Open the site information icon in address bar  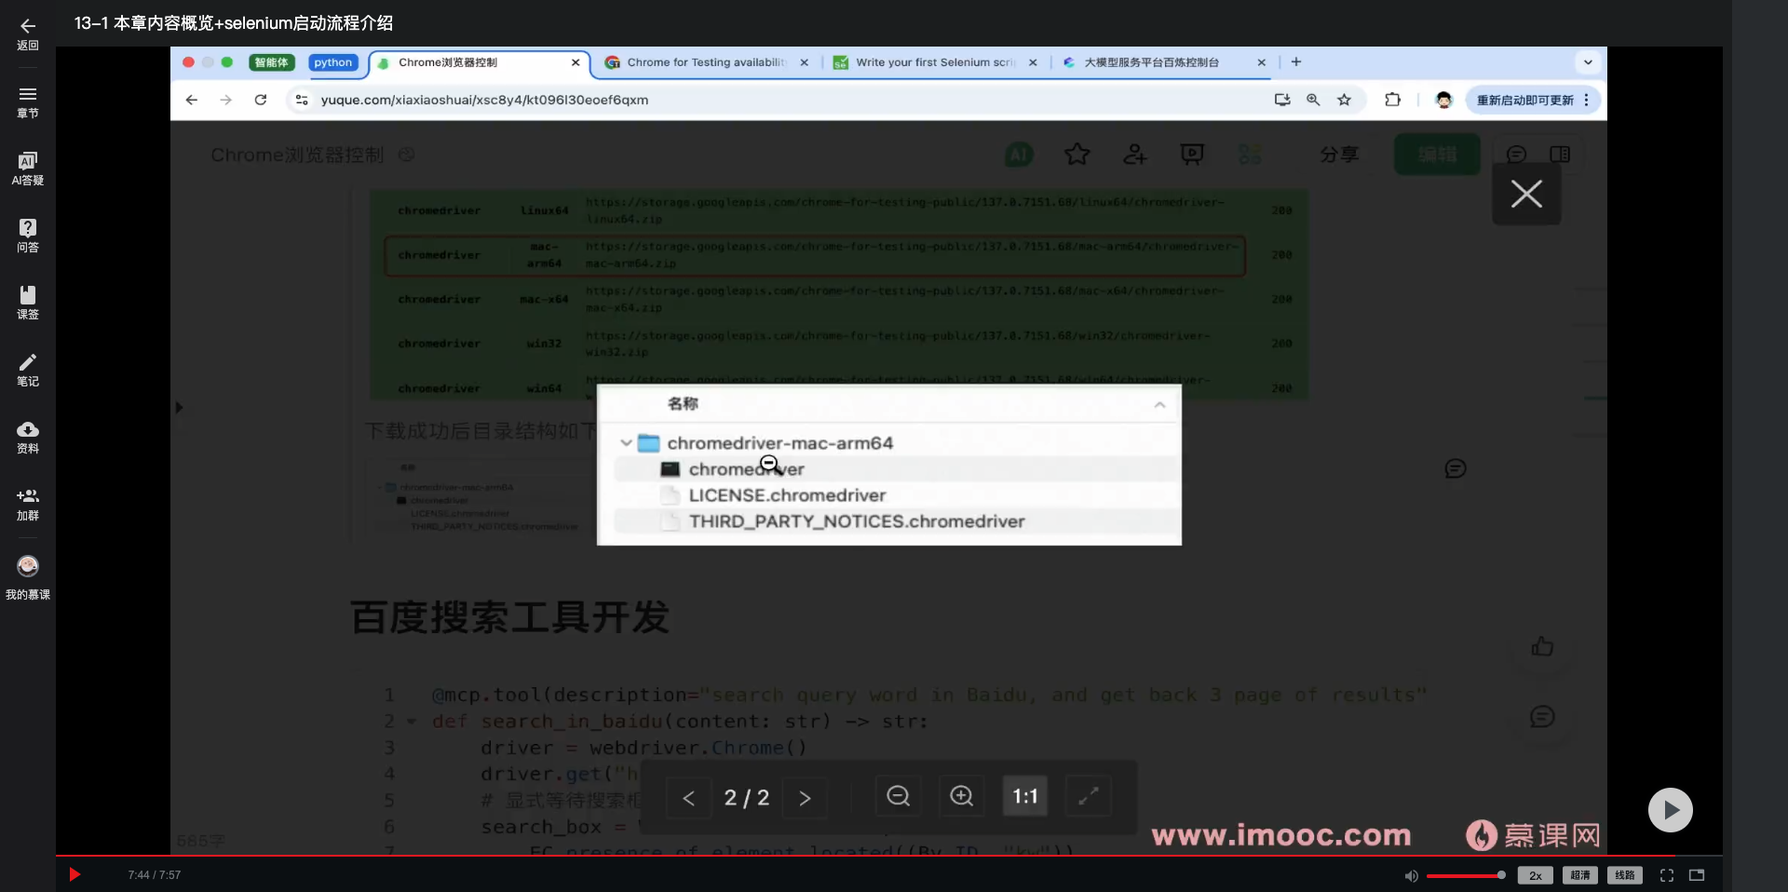coord(301,100)
